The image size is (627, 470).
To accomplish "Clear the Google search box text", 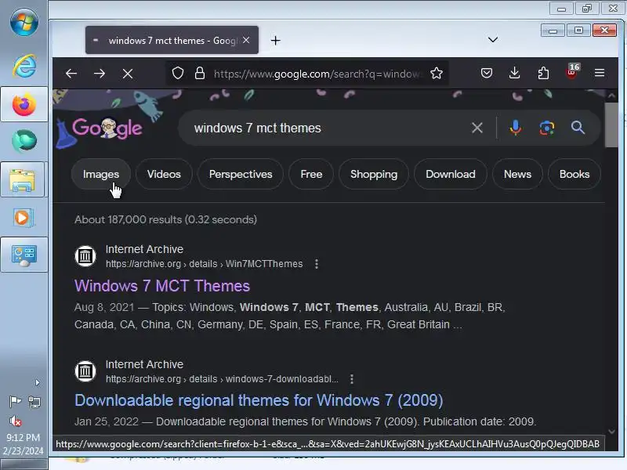I will (477, 128).
